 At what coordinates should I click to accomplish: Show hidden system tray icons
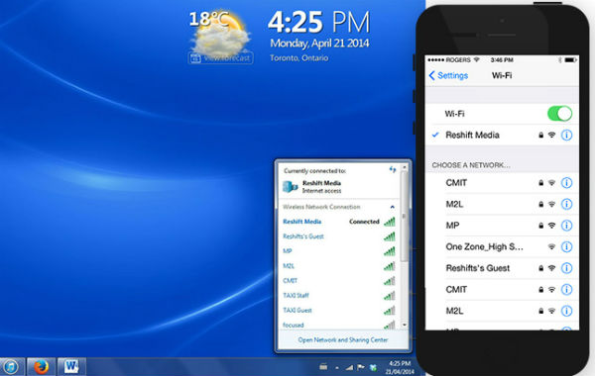[337, 368]
